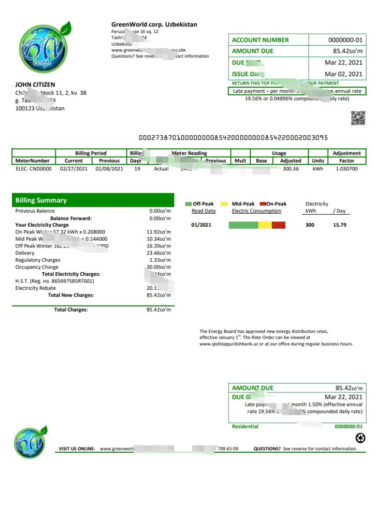This screenshot has width=375, height=531.
Task: Click the 'Residential' label in bottom stub
Action: pyautogui.click(x=245, y=427)
